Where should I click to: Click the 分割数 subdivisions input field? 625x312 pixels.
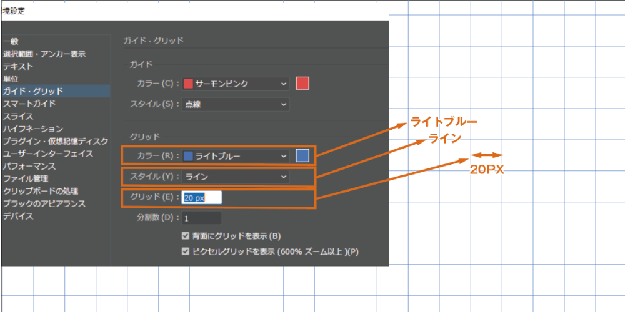coord(202,218)
